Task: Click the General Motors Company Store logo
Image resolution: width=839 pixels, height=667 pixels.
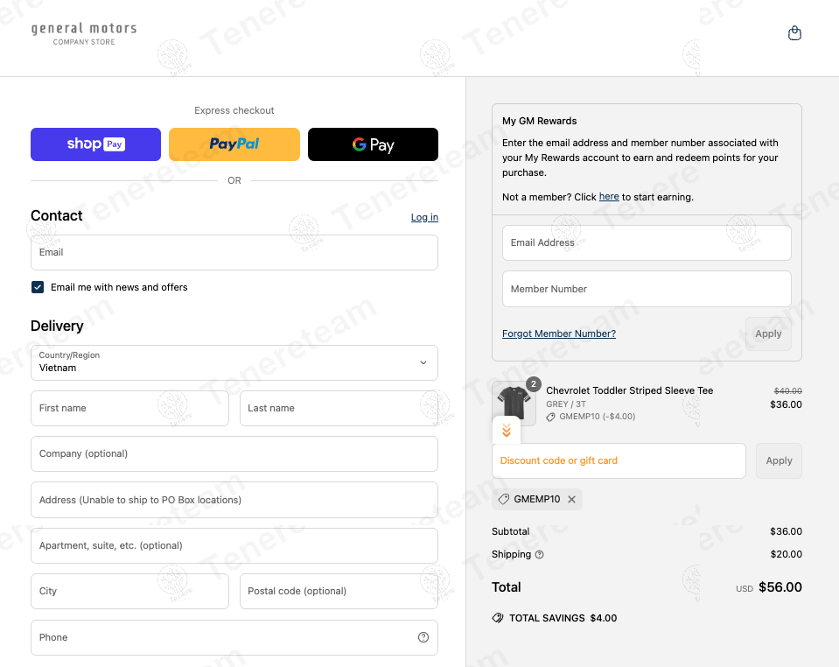Action: click(83, 33)
